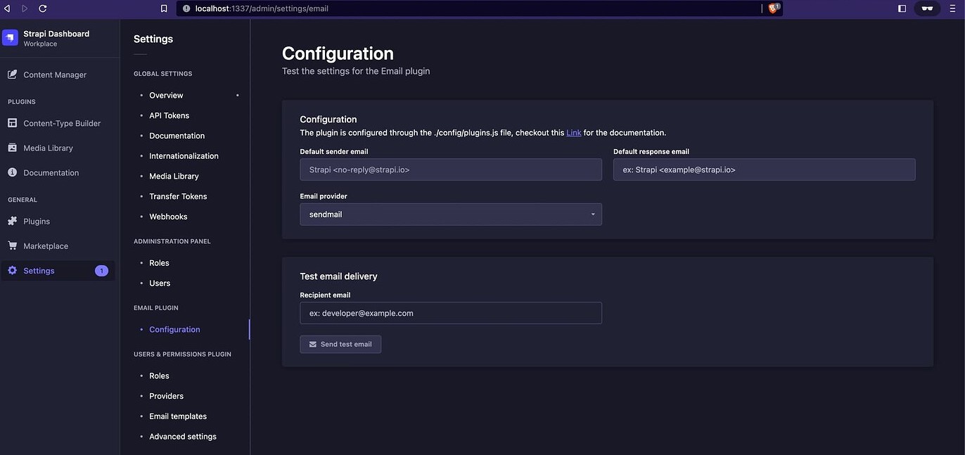Select the Marketplace cart icon
The width and height of the screenshot is (965, 455).
[11, 245]
